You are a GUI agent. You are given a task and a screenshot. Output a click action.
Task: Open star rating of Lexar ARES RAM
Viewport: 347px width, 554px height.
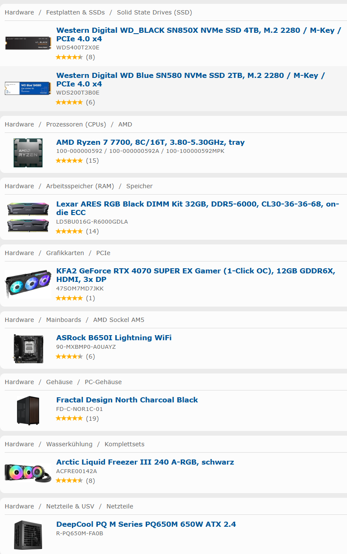pos(69,231)
